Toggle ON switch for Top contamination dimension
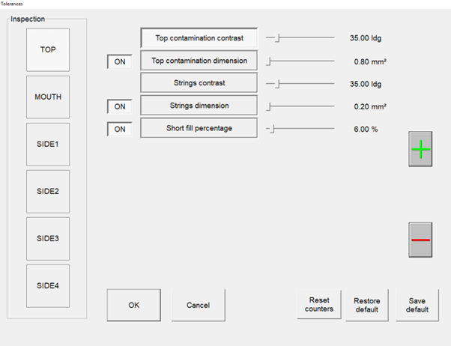The width and height of the screenshot is (451, 346). pyautogui.click(x=119, y=62)
